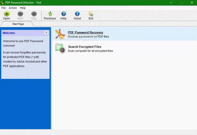Open the Action menu
This screenshot has height=135, width=197.
(13, 8)
